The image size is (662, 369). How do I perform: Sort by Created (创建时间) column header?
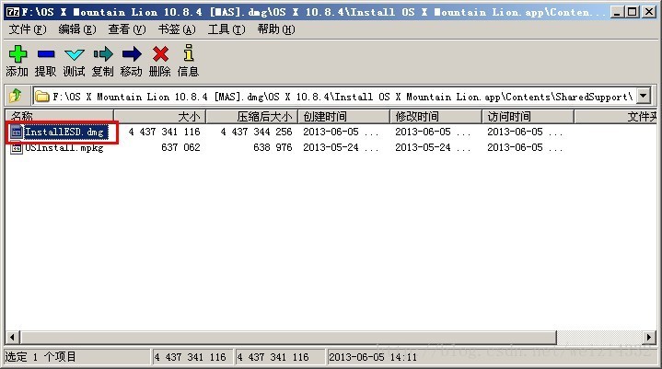pyautogui.click(x=343, y=116)
